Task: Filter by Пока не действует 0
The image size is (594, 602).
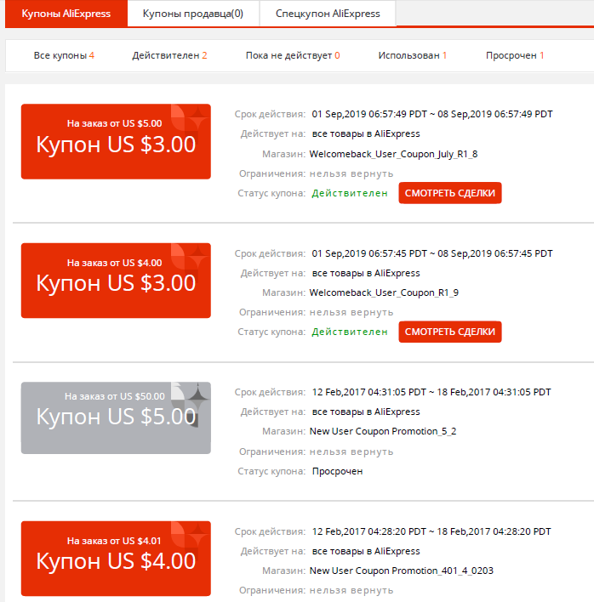Action: tap(293, 55)
